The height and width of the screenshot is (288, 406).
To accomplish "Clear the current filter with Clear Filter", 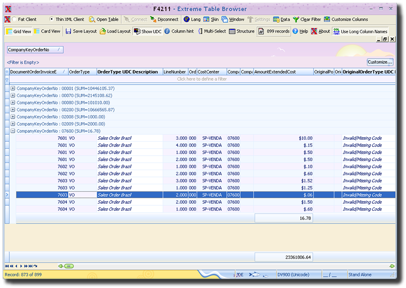I will [x=307, y=19].
